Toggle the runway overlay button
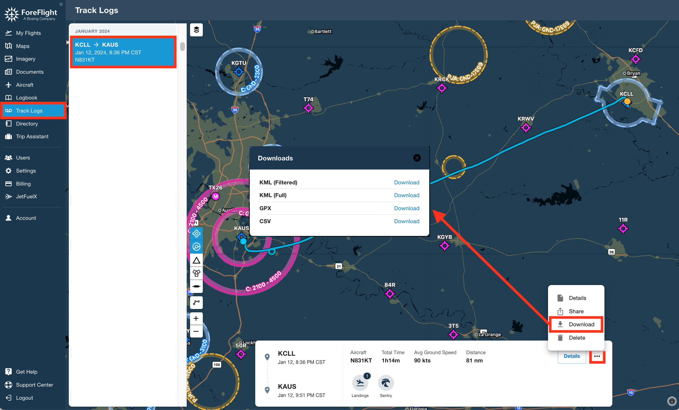This screenshot has height=410, width=679. coord(196,286)
